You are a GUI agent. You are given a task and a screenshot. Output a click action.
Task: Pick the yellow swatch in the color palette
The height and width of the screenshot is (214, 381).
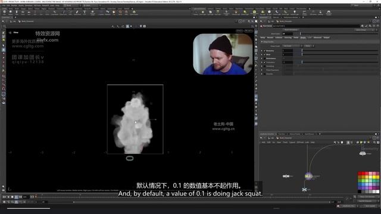click(374, 177)
